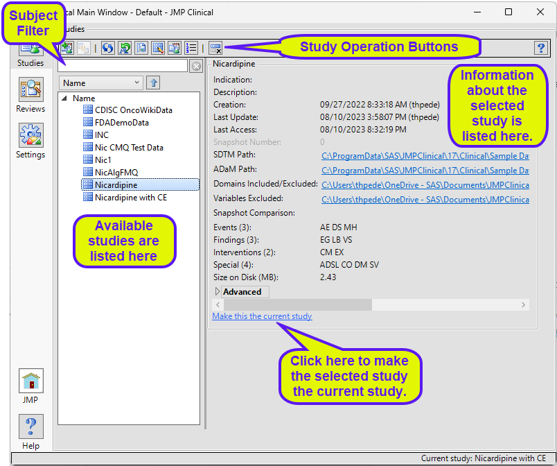Image resolution: width=557 pixels, height=466 pixels.
Task: Click the Size on Disk value 2.43
Action: pyautogui.click(x=328, y=277)
